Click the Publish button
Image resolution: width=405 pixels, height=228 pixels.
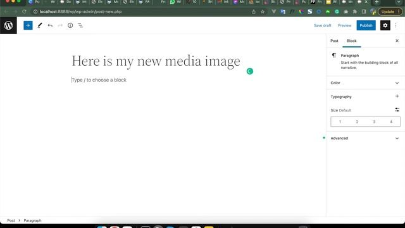pos(366,25)
